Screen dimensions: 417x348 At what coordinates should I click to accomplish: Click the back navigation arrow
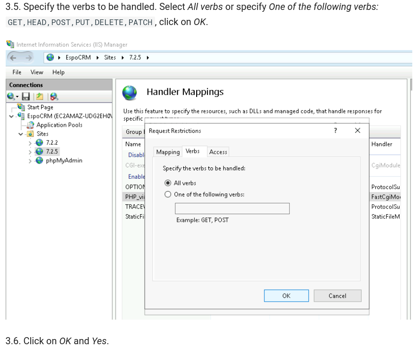click(x=13, y=58)
